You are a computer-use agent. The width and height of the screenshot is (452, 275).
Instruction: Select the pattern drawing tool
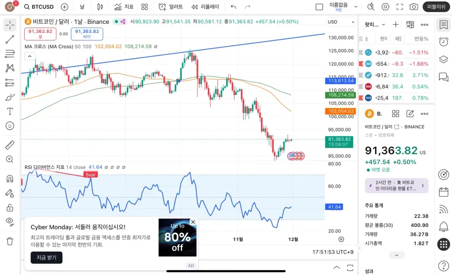coord(10,68)
